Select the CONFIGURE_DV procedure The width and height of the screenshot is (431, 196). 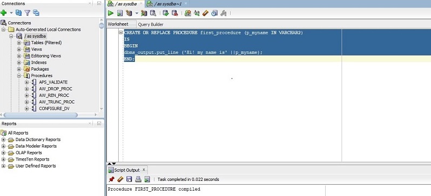[x=54, y=109]
